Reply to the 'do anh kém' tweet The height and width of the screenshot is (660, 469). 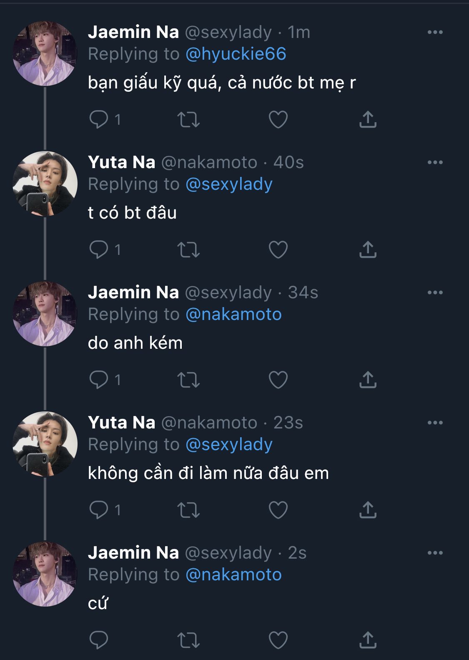click(x=99, y=380)
